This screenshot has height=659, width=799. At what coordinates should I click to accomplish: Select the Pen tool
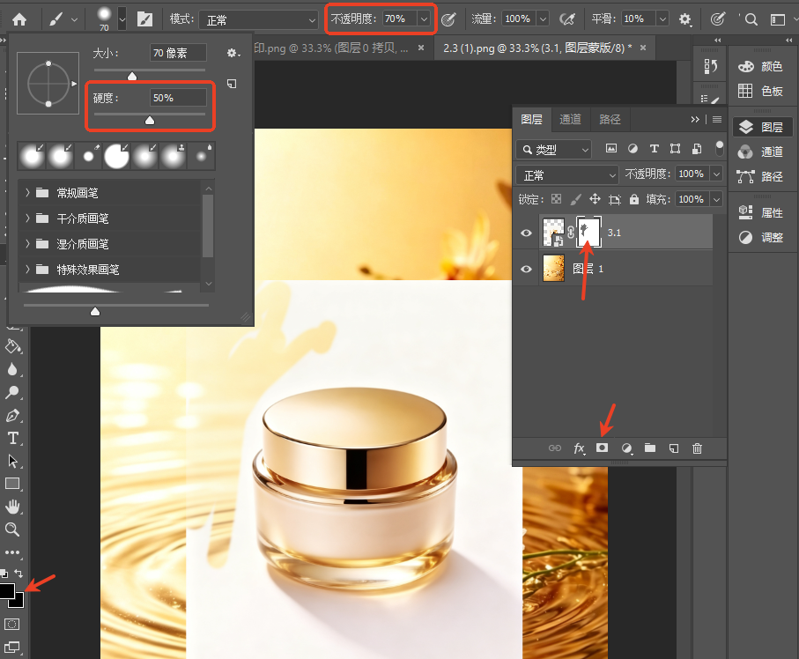click(x=12, y=415)
